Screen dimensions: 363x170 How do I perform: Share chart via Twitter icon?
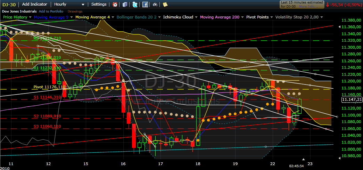point(135,4)
